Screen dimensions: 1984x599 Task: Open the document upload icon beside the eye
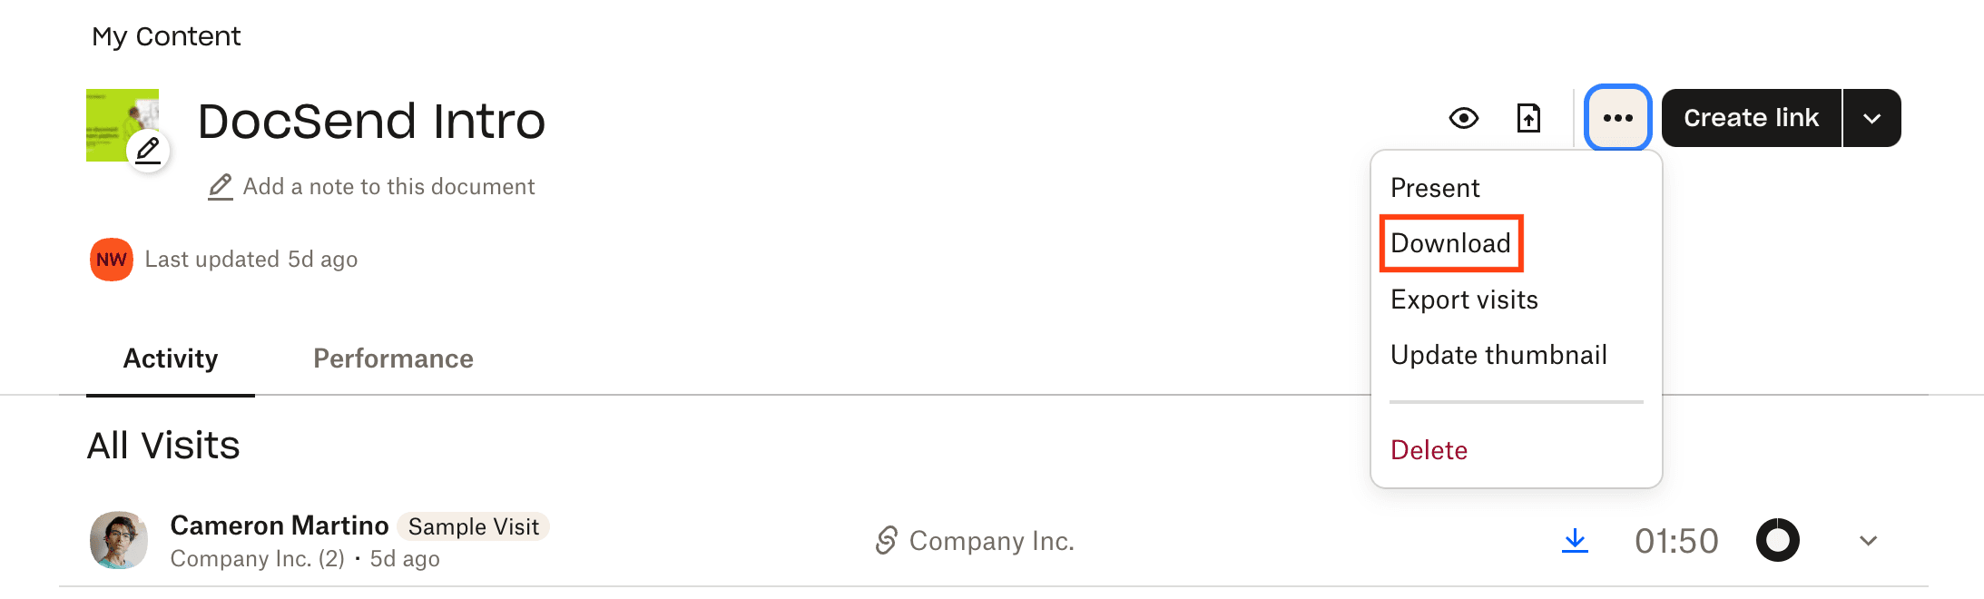[x=1529, y=118]
